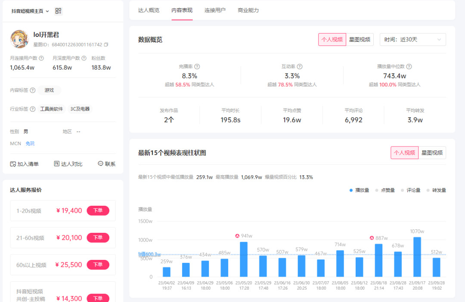Open the 商业能力 tab
465x302 pixels.
248,10
